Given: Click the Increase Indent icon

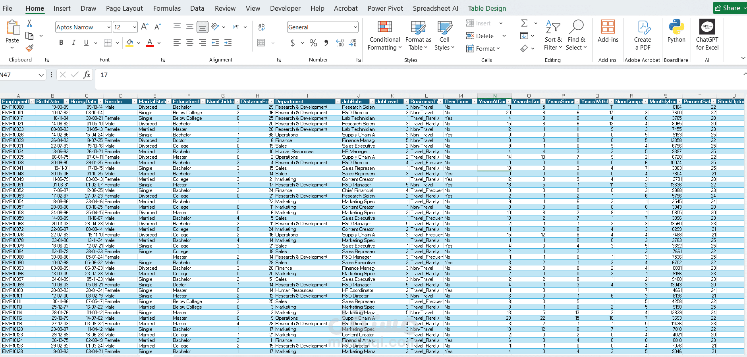Looking at the screenshot, I should coord(228,43).
